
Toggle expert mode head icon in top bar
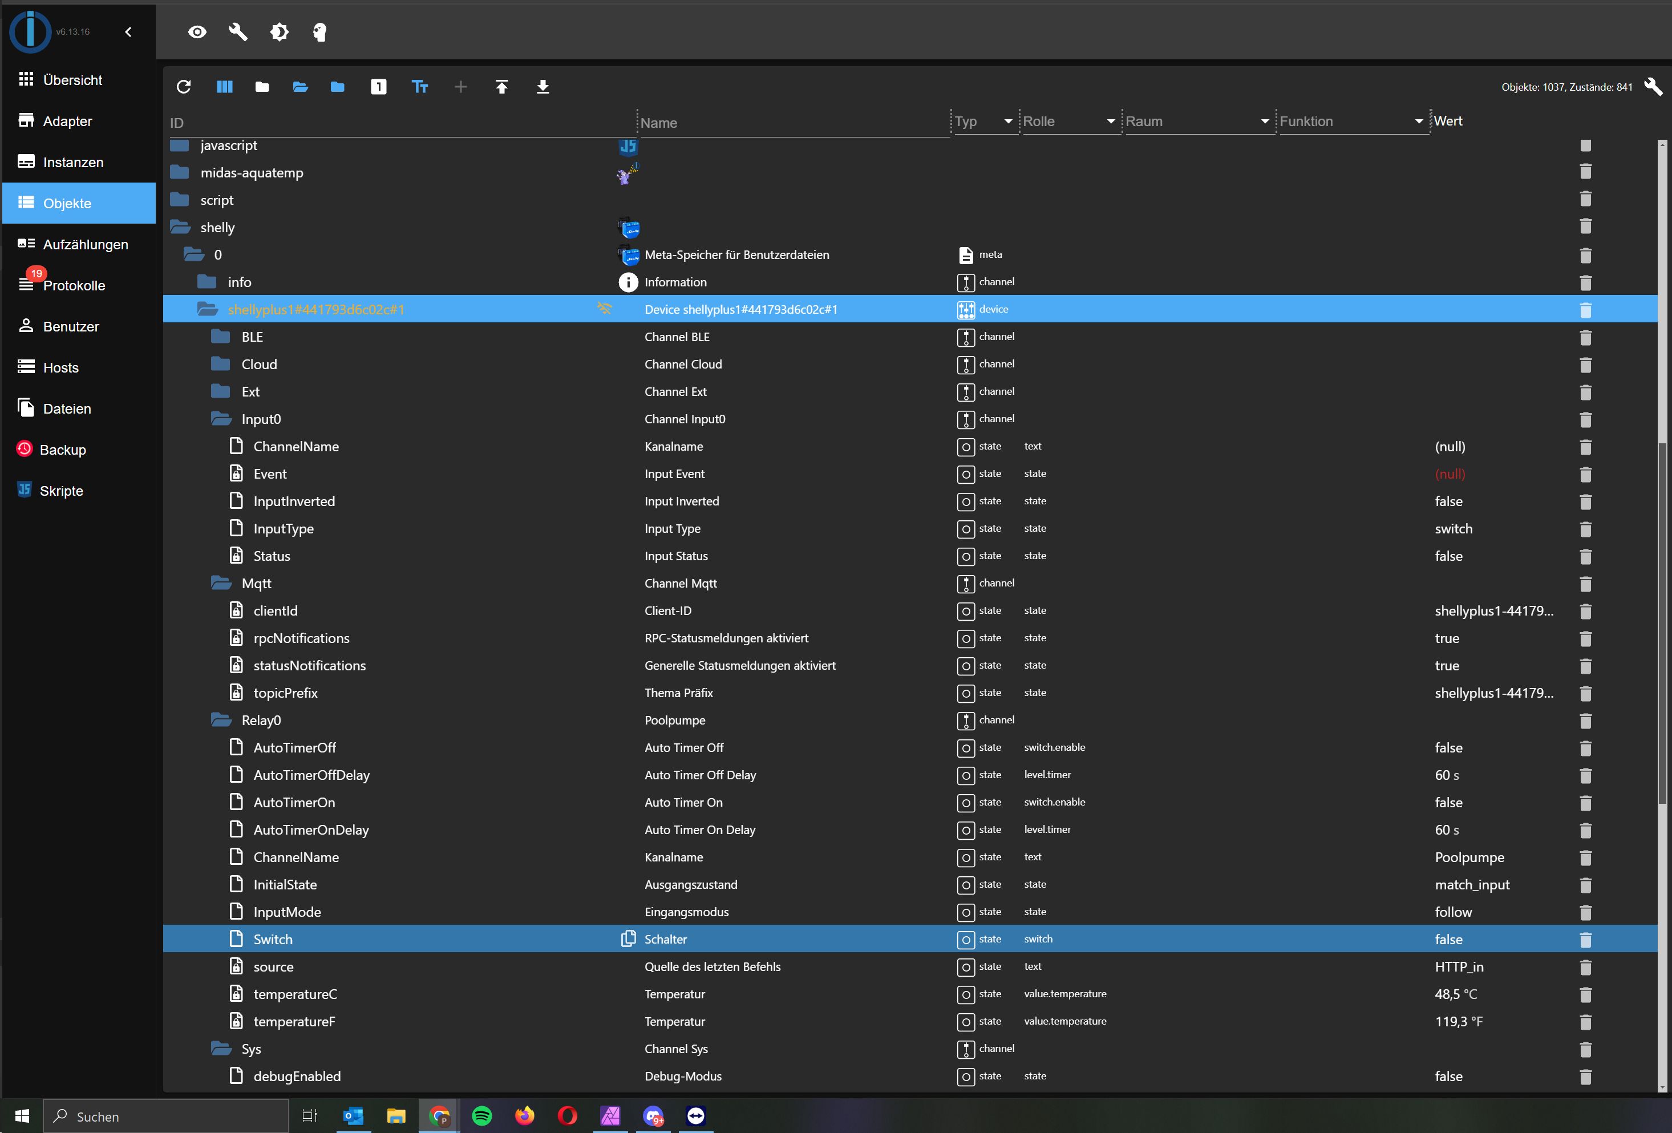tap(320, 33)
